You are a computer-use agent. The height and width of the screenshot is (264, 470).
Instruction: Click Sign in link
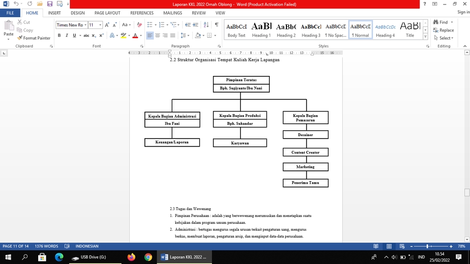(x=464, y=12)
